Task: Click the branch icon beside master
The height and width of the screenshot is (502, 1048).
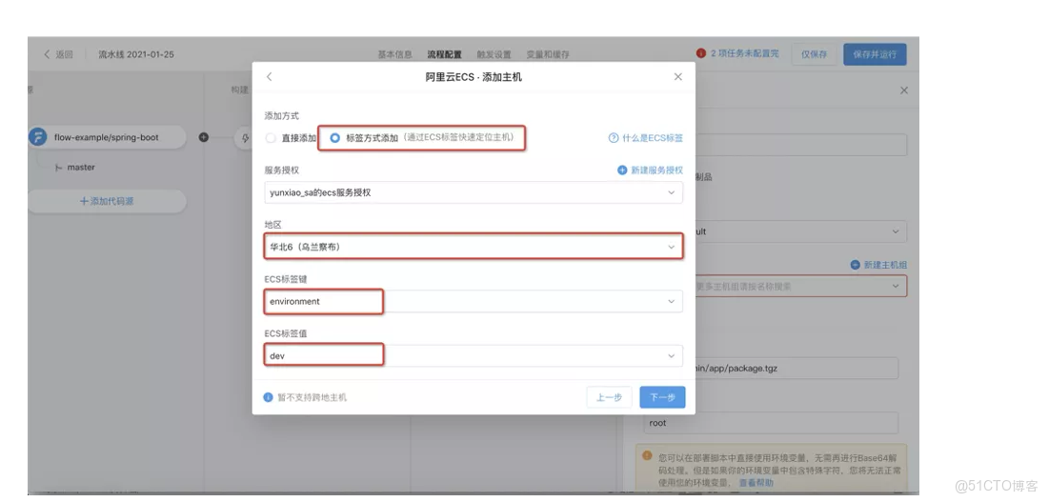Action: point(59,167)
